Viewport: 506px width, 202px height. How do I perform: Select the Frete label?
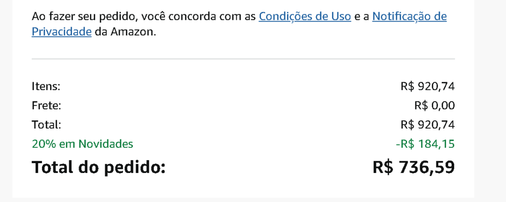(x=46, y=105)
